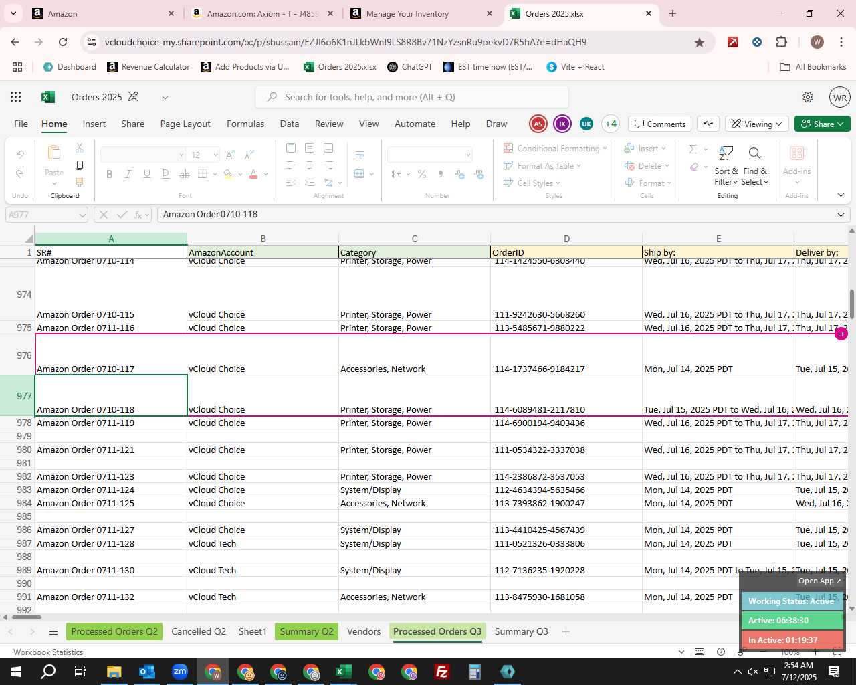
Task: Click the catch-up activity icon beside Comments
Action: (708, 124)
